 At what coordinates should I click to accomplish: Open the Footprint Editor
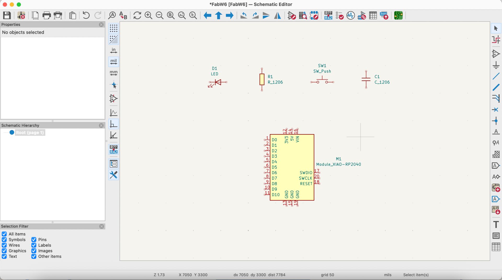(314, 15)
